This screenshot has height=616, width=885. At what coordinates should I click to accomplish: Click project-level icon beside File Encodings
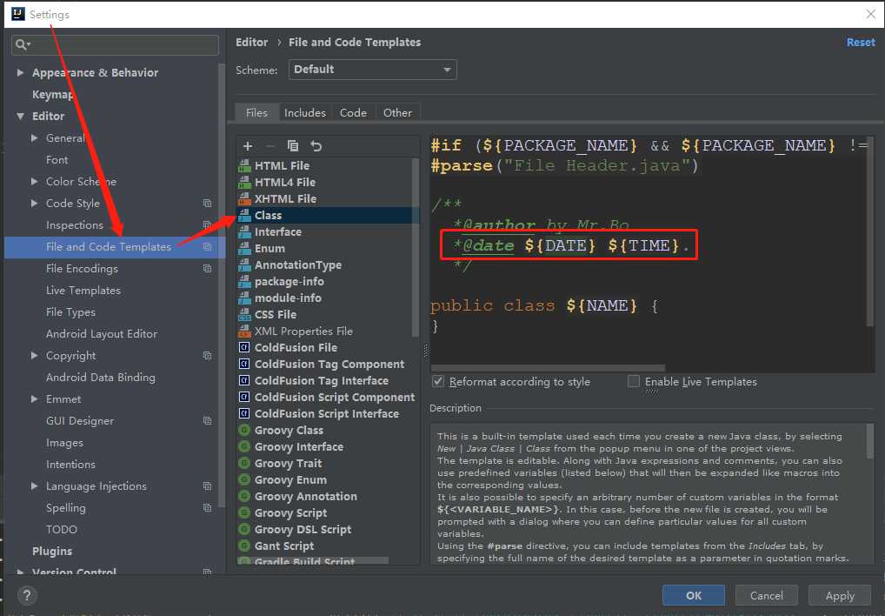click(x=207, y=269)
